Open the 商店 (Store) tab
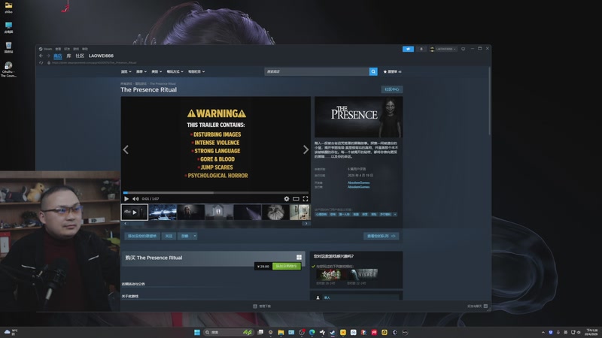602x338 pixels. click(x=58, y=56)
